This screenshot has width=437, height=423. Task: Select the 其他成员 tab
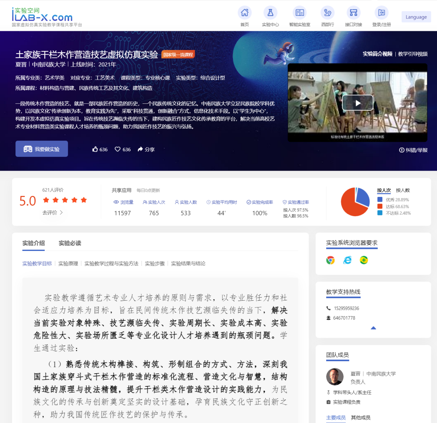click(x=360, y=417)
